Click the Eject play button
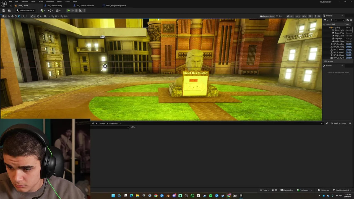 pos(80,11)
